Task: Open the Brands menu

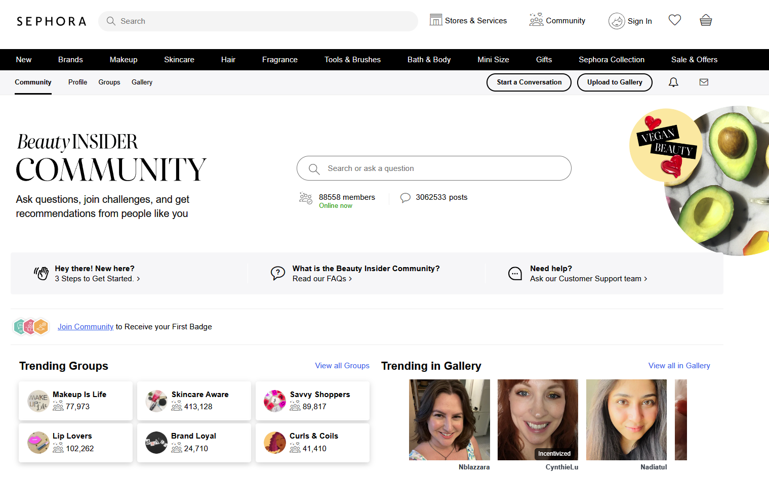Action: tap(70, 60)
